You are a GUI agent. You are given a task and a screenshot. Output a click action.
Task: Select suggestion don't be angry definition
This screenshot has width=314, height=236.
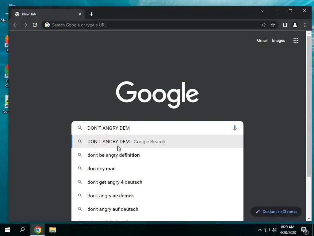(157, 155)
